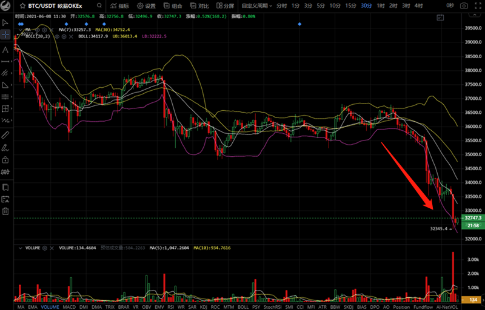Open VOLUME indicator settings gear
The image size is (485, 310).
(44, 248)
